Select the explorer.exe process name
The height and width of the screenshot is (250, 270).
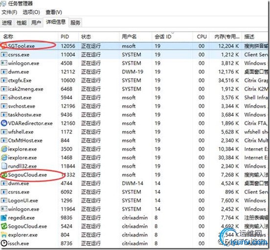pos(22,235)
